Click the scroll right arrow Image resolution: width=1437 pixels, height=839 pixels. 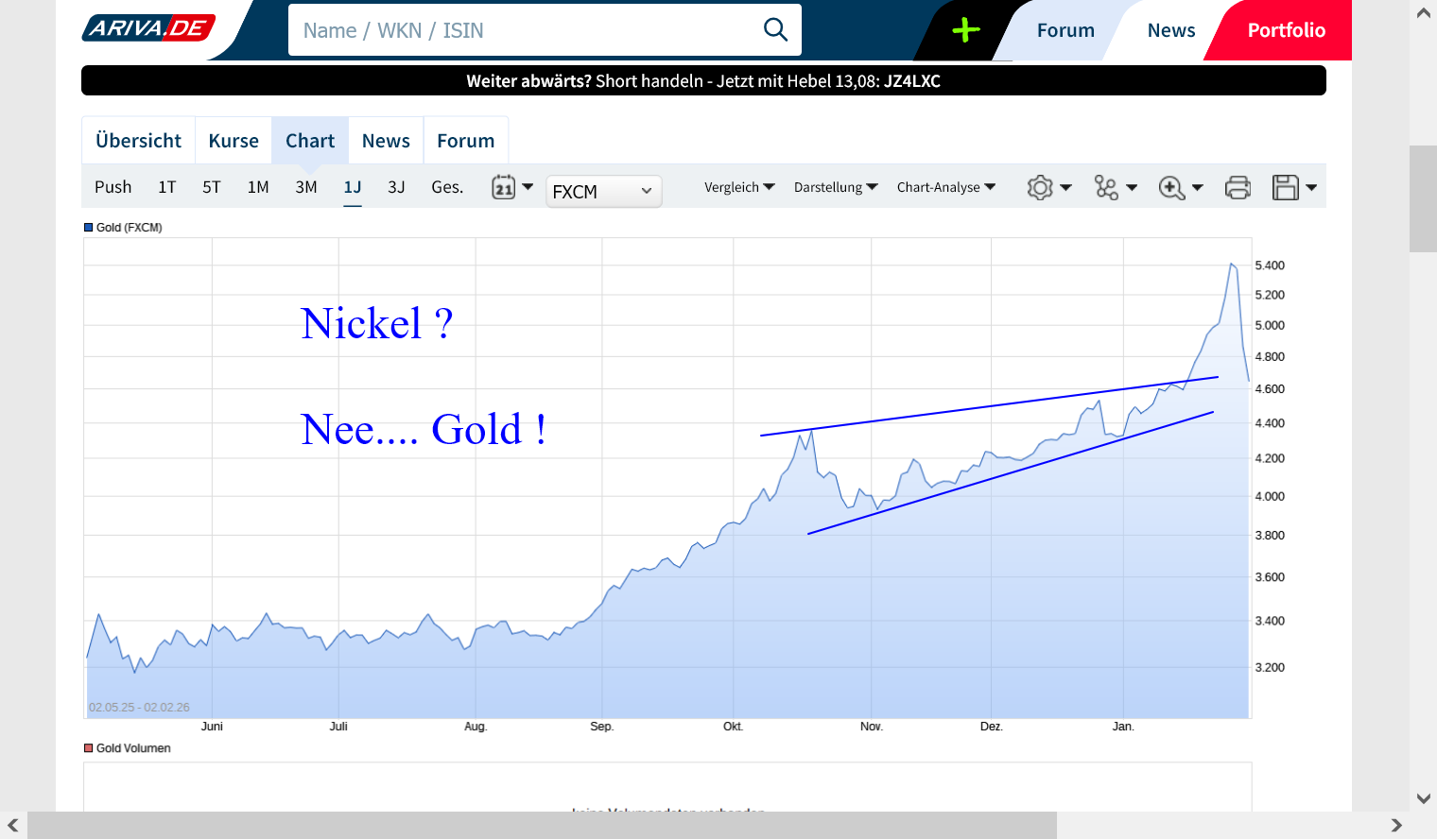(x=1396, y=825)
